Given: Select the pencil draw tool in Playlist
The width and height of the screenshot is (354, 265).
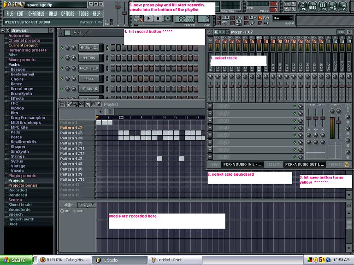Looking at the screenshot, I should [x=70, y=104].
